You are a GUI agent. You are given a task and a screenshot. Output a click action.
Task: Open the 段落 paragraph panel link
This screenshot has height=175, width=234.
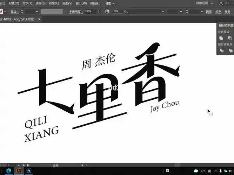[209, 12]
